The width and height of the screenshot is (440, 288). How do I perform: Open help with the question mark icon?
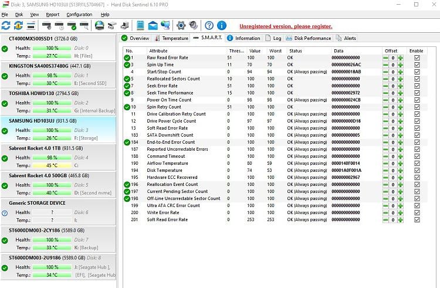point(209,26)
